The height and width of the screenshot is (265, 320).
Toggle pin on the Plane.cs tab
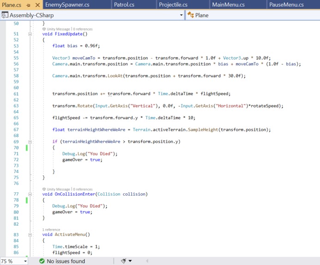coord(29,5)
